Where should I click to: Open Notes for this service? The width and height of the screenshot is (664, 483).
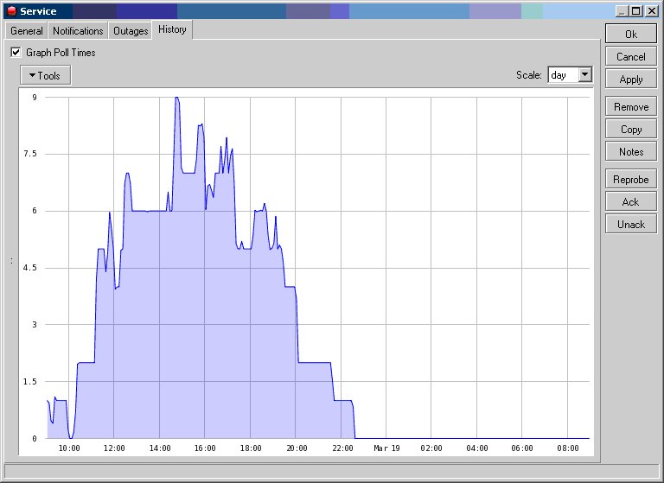pyautogui.click(x=631, y=151)
